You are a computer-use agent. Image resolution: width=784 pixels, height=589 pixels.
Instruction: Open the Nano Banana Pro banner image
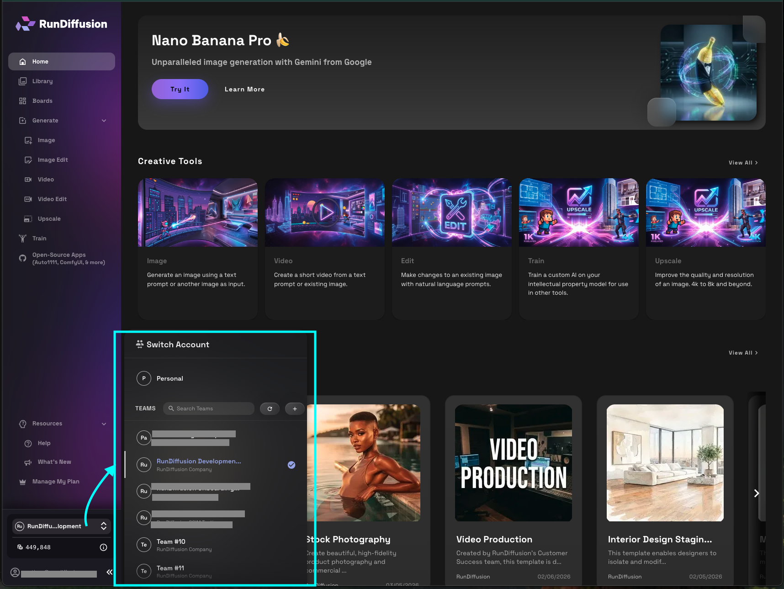click(x=708, y=73)
